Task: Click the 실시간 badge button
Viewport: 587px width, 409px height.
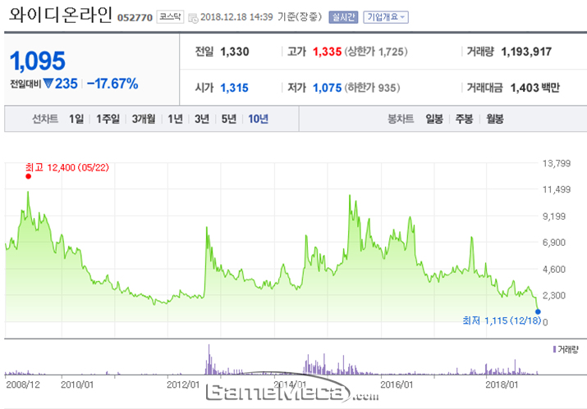Action: [x=343, y=17]
